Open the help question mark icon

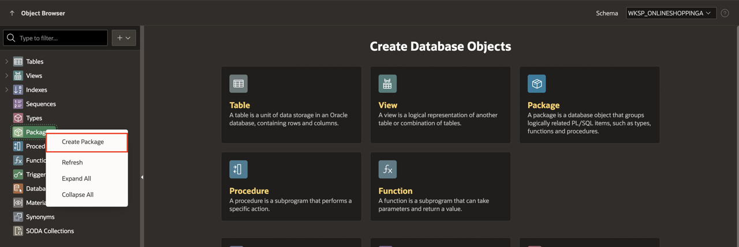pyautogui.click(x=725, y=13)
